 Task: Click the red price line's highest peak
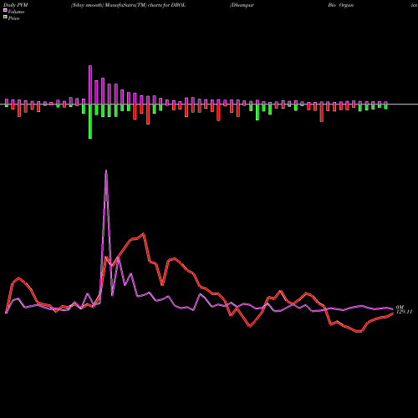coord(143,234)
